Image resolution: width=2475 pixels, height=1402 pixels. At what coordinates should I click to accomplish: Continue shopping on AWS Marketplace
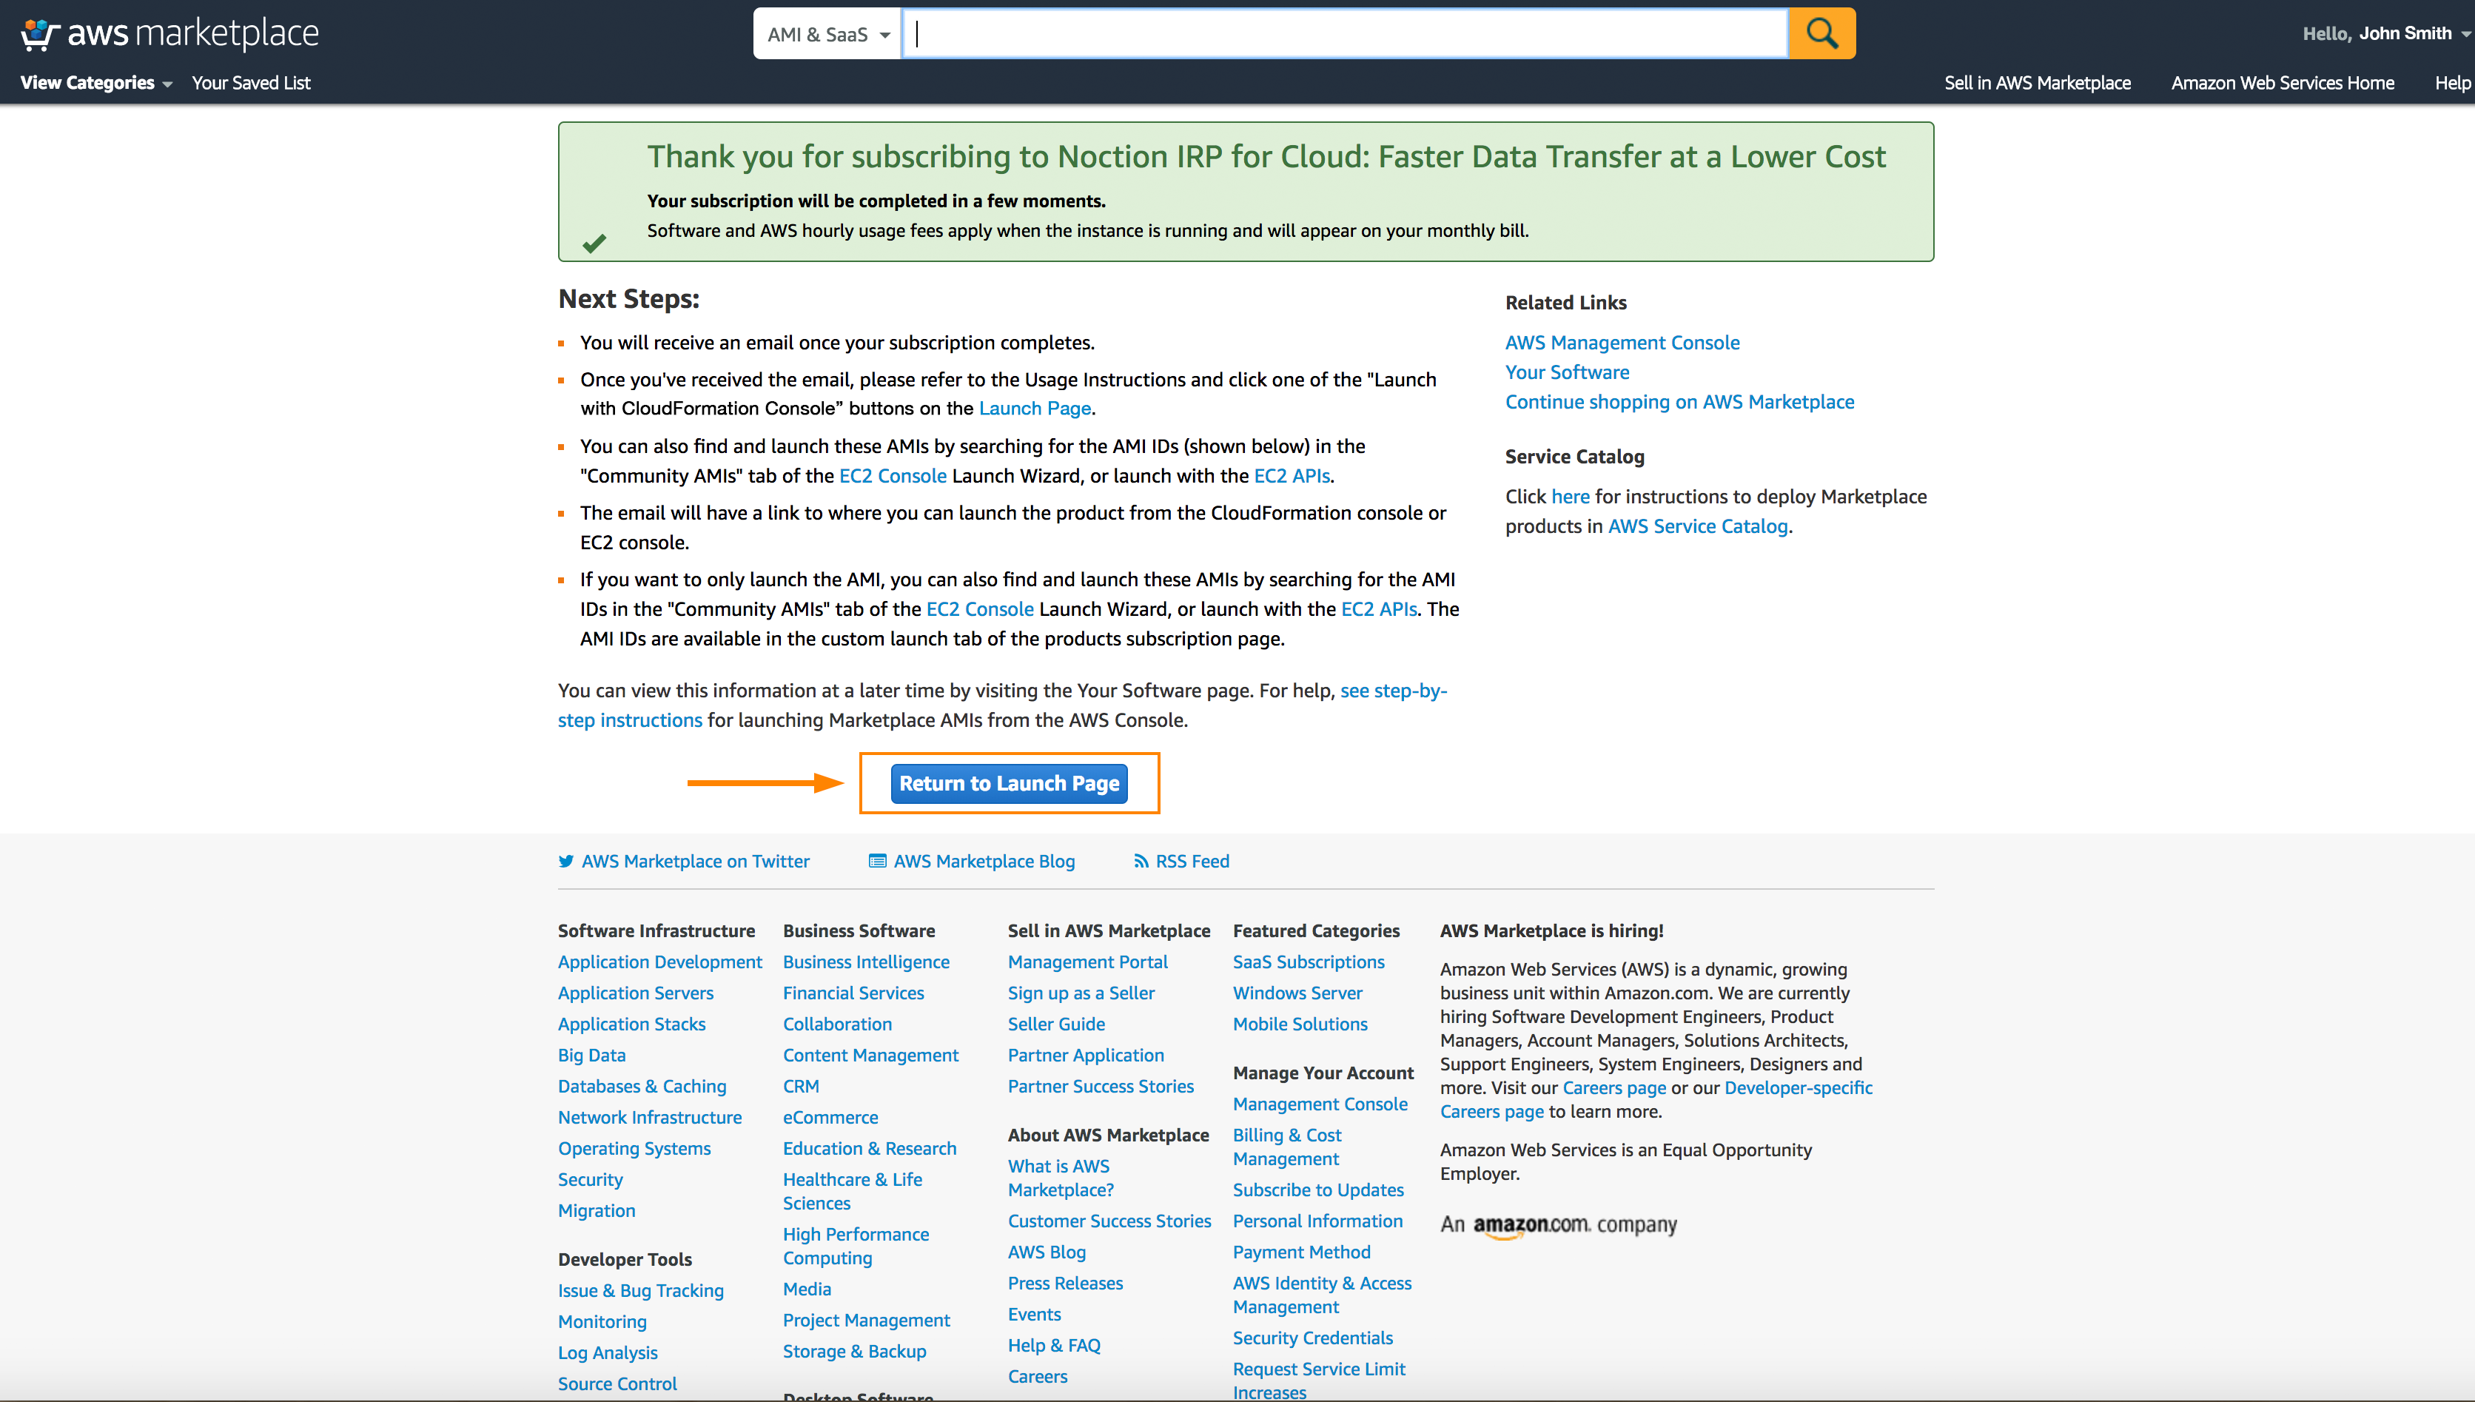pos(1680,403)
